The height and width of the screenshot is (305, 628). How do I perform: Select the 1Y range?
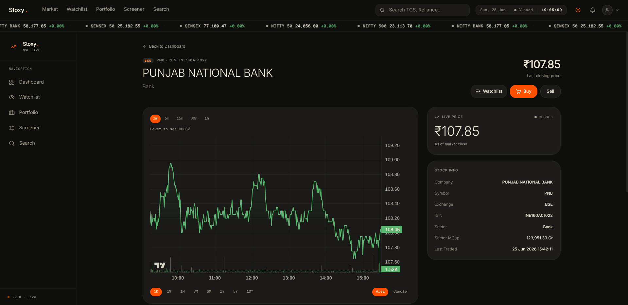pyautogui.click(x=222, y=292)
